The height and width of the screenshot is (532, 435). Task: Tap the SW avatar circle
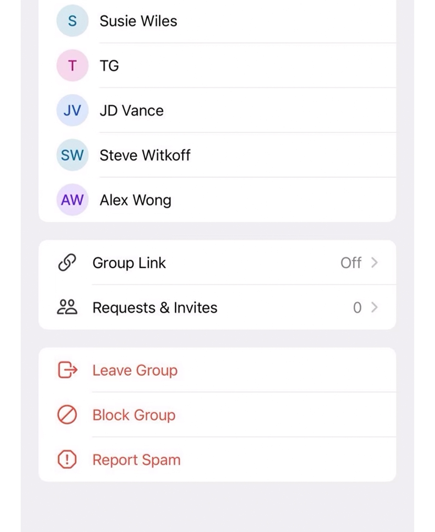pos(72,155)
